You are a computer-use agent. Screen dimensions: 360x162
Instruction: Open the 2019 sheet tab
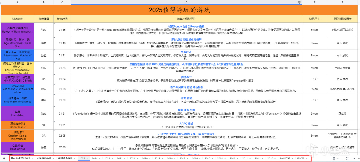click(x=157, y=158)
